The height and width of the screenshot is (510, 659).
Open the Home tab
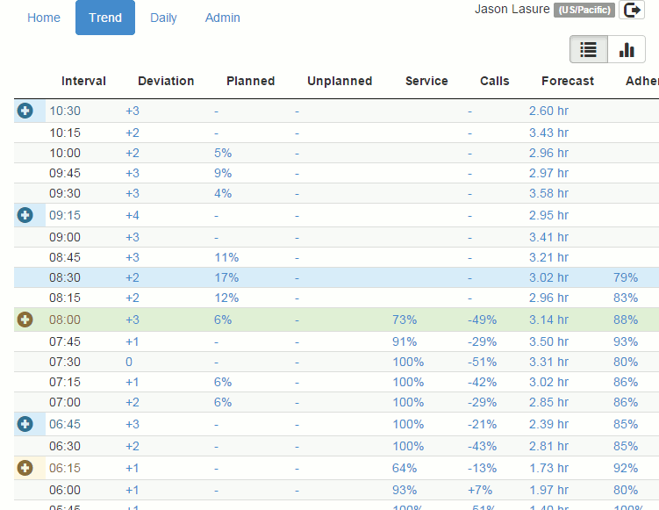(x=44, y=18)
